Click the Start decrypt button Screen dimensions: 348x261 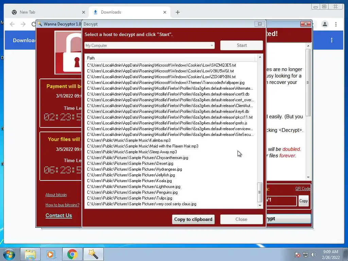click(x=242, y=45)
